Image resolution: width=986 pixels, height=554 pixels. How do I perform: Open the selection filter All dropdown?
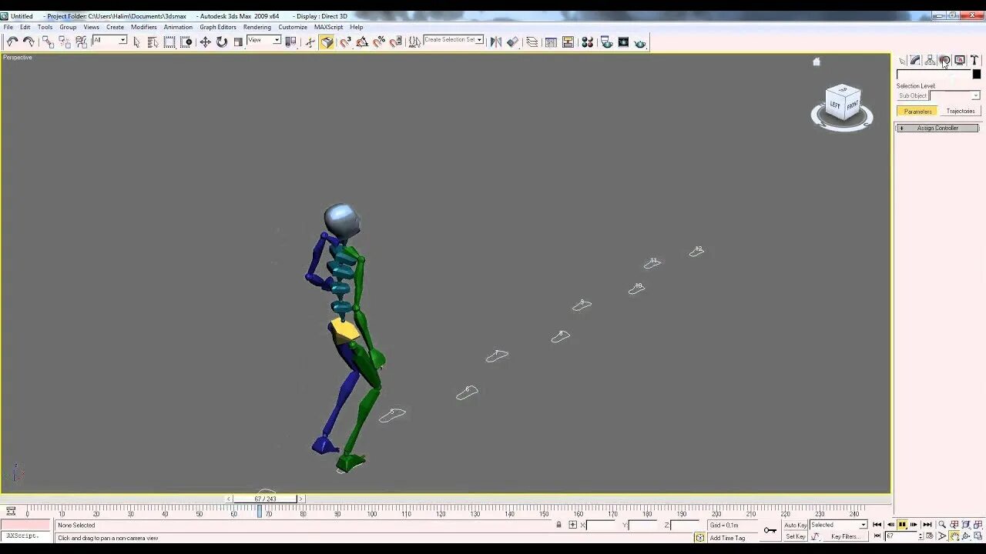point(109,40)
